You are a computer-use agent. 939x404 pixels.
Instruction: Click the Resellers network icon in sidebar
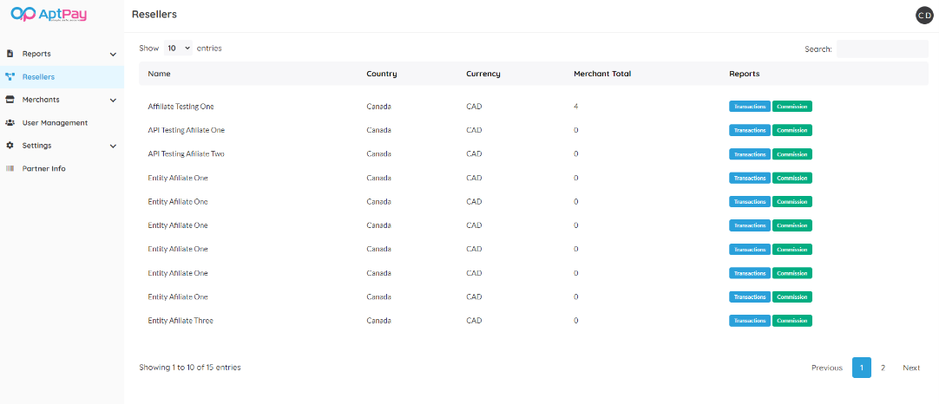pos(10,77)
